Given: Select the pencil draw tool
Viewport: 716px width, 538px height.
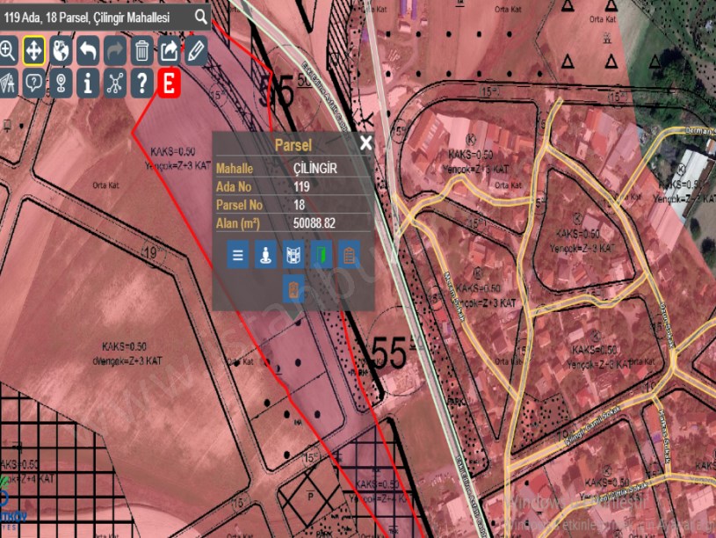Looking at the screenshot, I should pos(195,51).
